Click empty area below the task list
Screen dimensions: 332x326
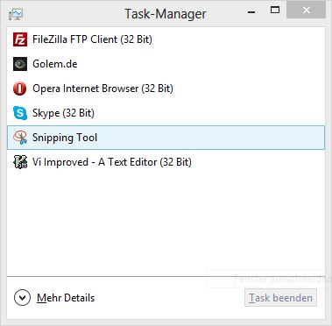click(x=166, y=222)
